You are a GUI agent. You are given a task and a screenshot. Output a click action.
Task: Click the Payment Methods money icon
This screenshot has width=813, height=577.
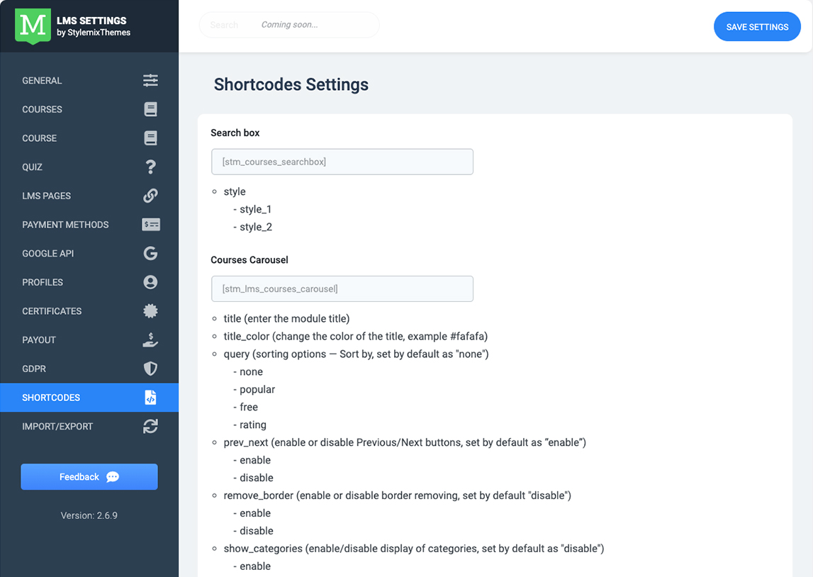pyautogui.click(x=150, y=225)
